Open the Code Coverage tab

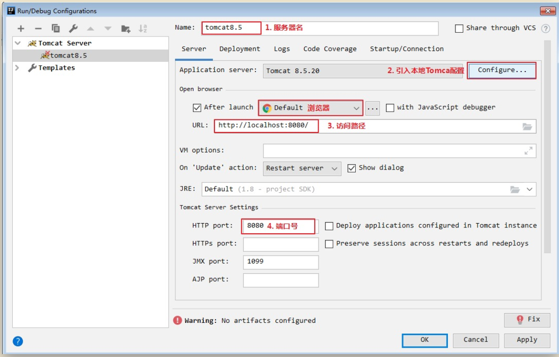point(330,49)
